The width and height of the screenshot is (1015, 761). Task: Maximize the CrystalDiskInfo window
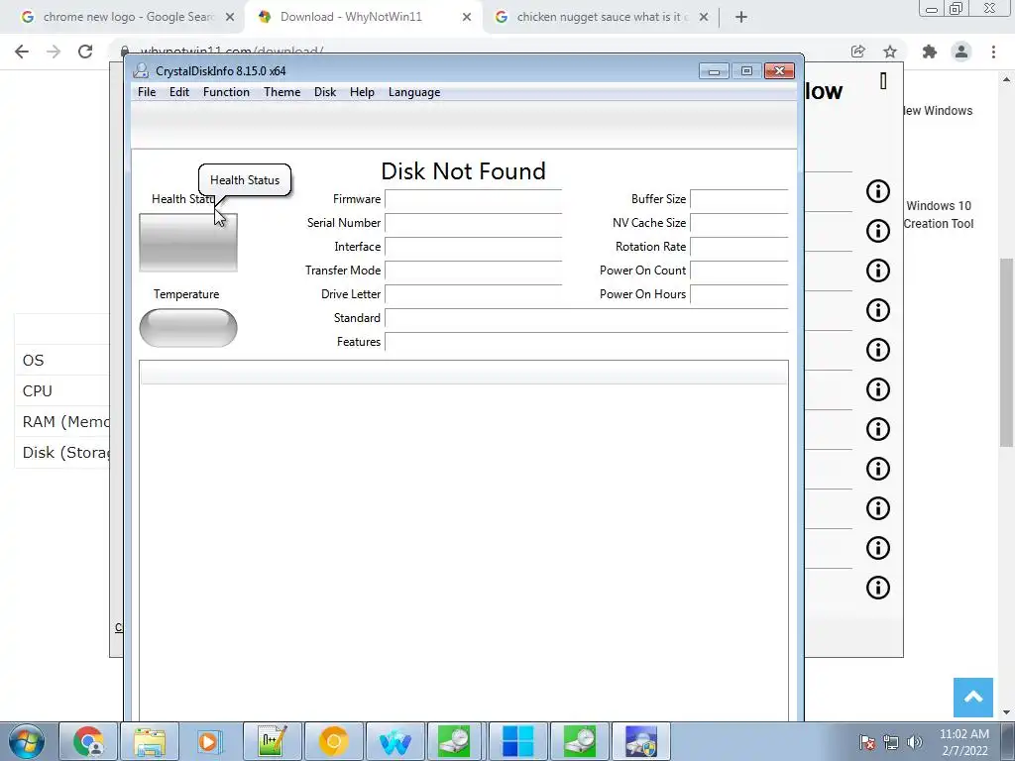746,71
